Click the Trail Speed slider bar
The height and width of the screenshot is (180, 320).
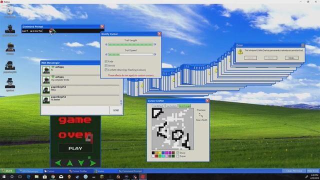[x=130, y=54]
